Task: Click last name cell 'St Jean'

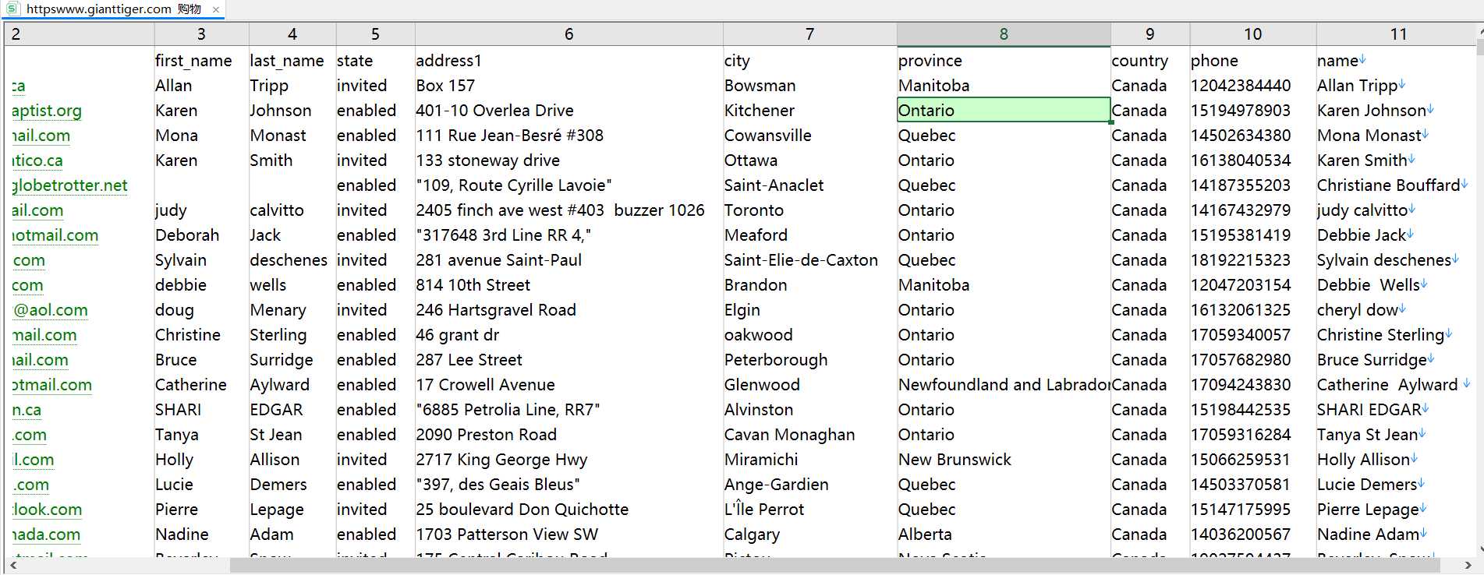Action: pyautogui.click(x=292, y=435)
